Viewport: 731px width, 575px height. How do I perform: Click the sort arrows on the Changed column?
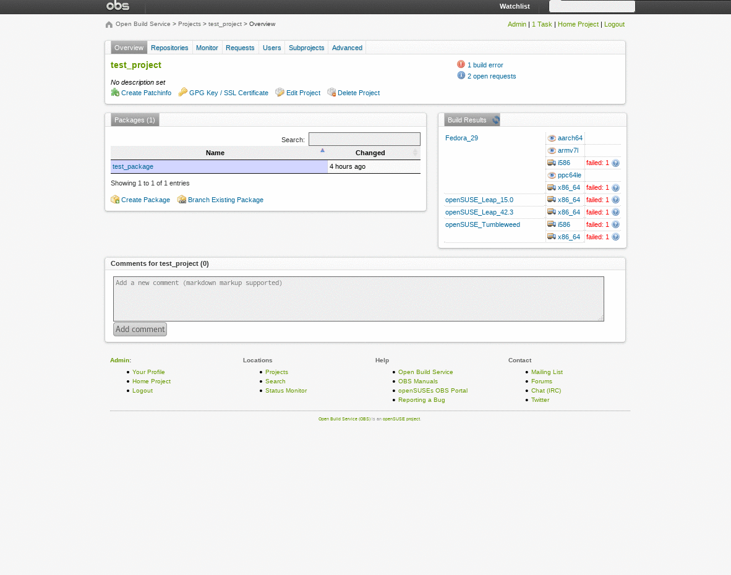(x=415, y=152)
